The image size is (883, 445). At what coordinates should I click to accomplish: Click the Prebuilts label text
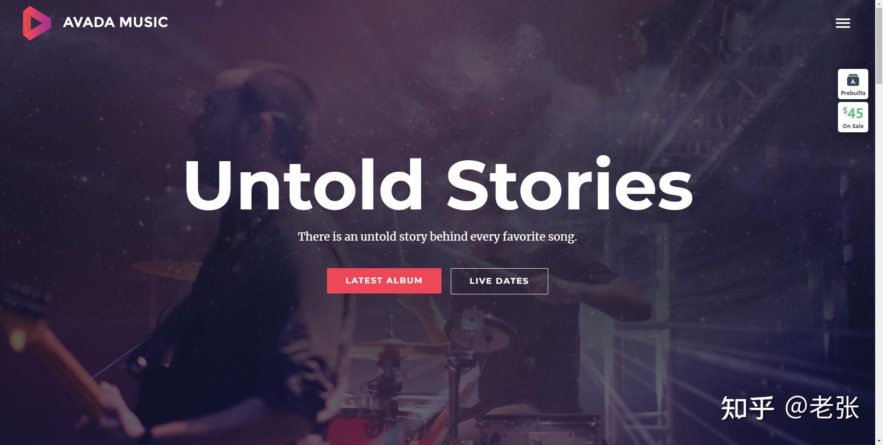[x=853, y=93]
